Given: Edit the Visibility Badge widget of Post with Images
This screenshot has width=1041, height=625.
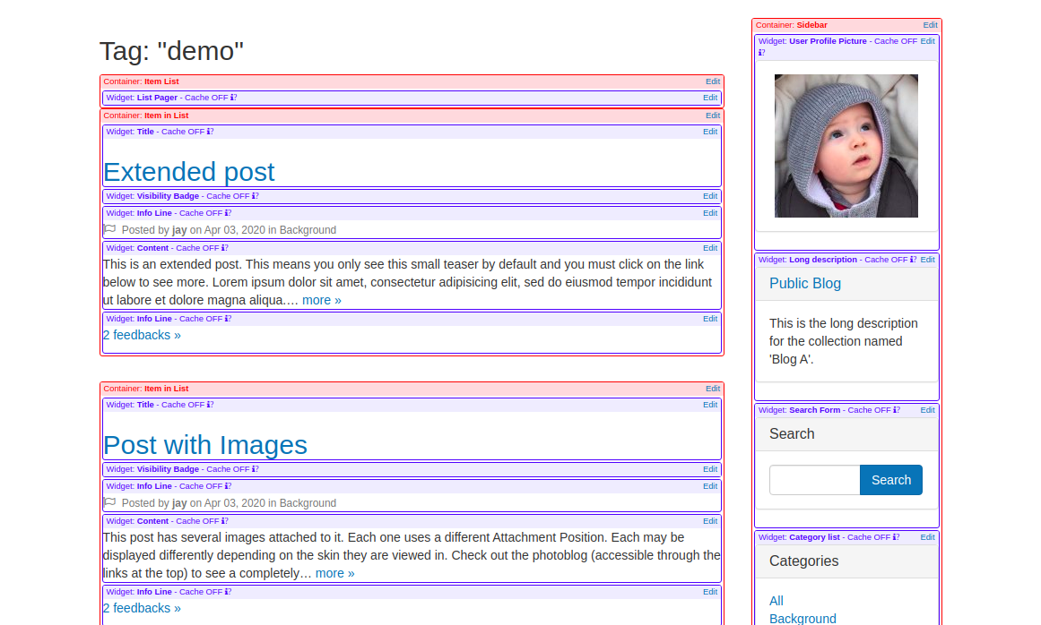Looking at the screenshot, I should [710, 469].
